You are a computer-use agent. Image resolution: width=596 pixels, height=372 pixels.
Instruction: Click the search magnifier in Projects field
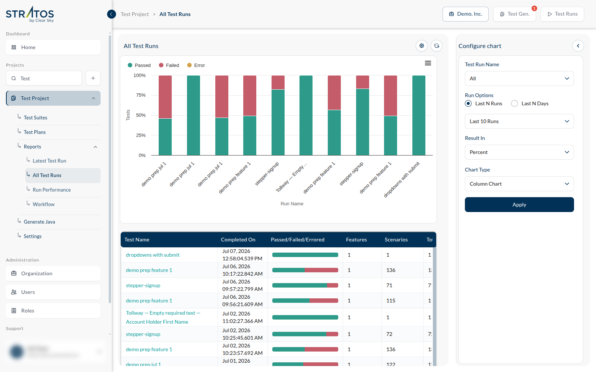14,78
